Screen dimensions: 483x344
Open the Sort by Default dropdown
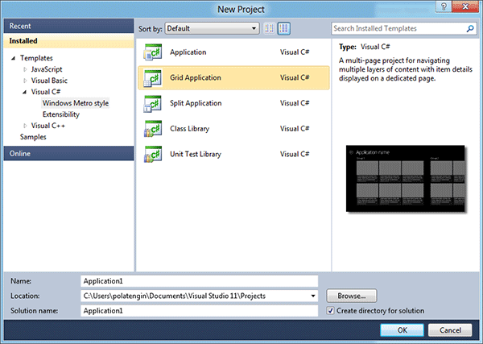pyautogui.click(x=213, y=29)
